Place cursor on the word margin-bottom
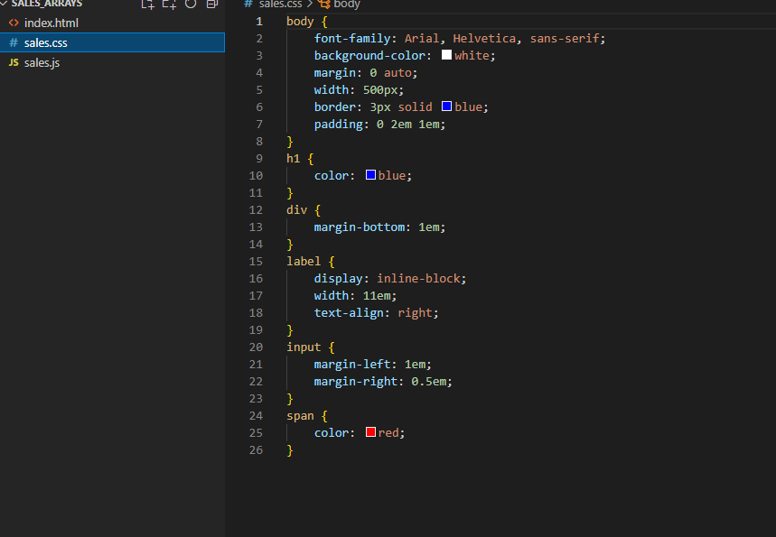776x537 pixels. [x=359, y=227]
